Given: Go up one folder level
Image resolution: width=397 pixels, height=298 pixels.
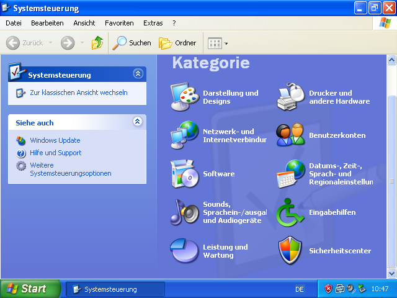Looking at the screenshot, I should coord(97,43).
